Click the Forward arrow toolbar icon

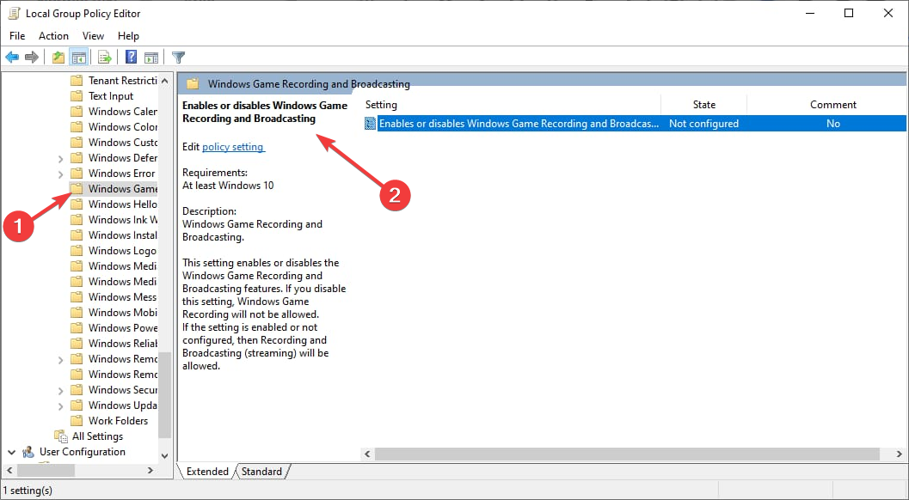pyautogui.click(x=32, y=57)
